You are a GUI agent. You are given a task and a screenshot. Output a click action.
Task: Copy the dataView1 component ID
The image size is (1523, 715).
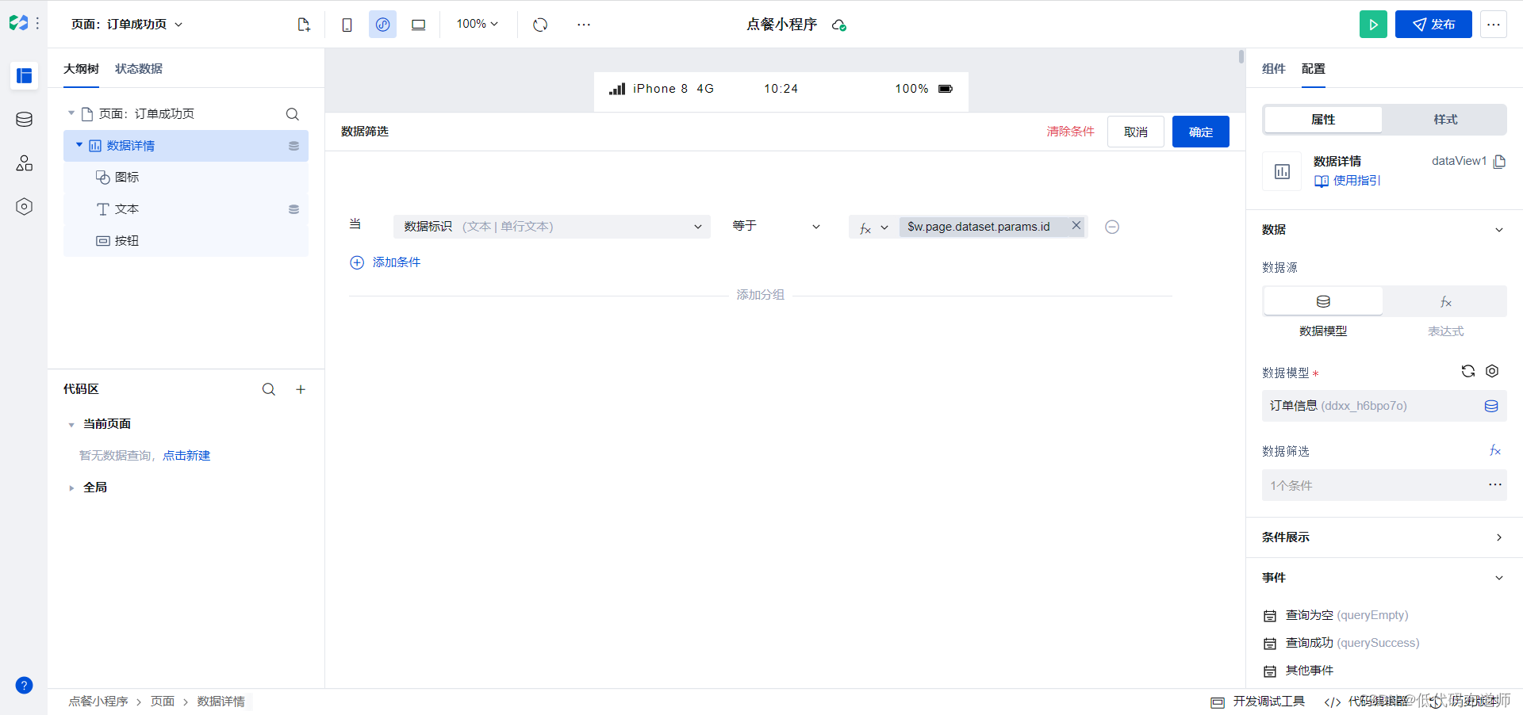1499,162
